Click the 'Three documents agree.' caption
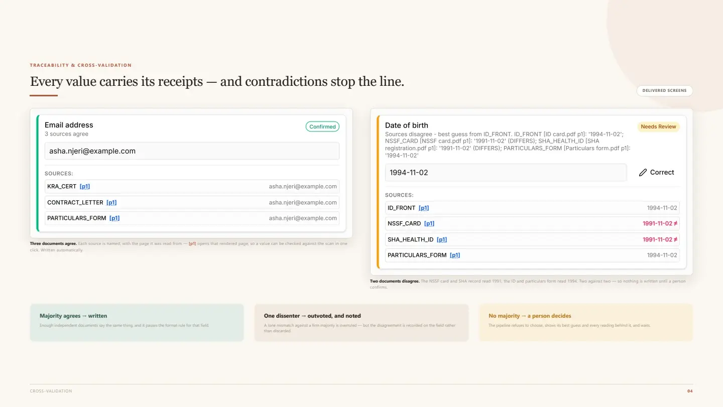This screenshot has height=407, width=723. [53, 243]
